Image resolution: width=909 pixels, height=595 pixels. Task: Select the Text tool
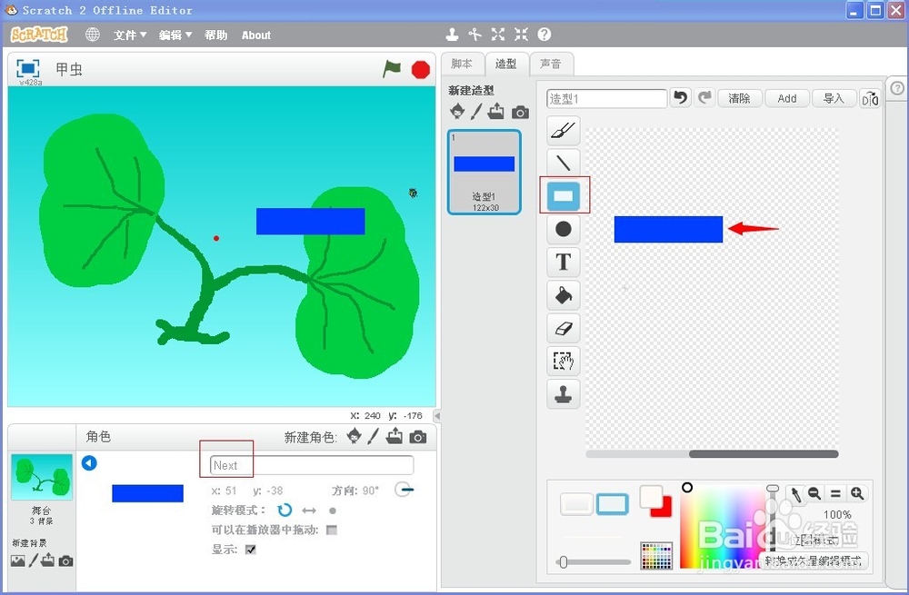click(563, 262)
